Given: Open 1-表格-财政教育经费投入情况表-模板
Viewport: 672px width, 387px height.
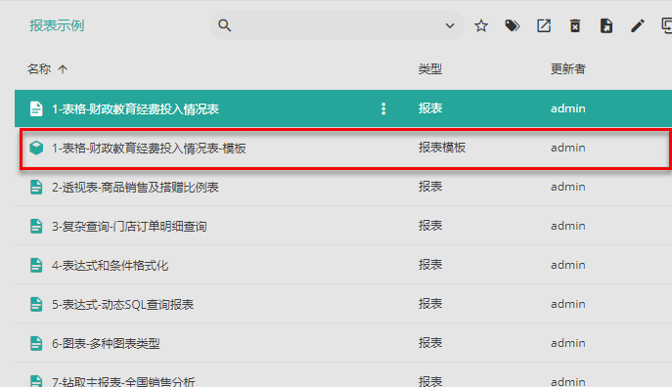Looking at the screenshot, I should [x=149, y=149].
